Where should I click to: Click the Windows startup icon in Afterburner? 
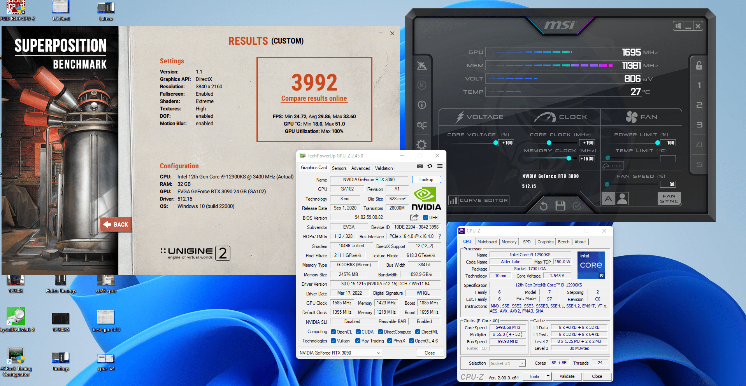(x=678, y=26)
